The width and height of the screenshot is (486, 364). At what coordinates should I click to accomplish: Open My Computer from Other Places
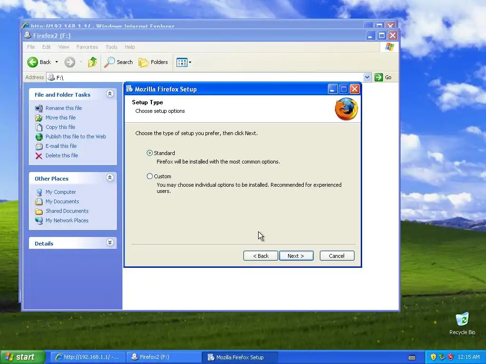[61, 192]
